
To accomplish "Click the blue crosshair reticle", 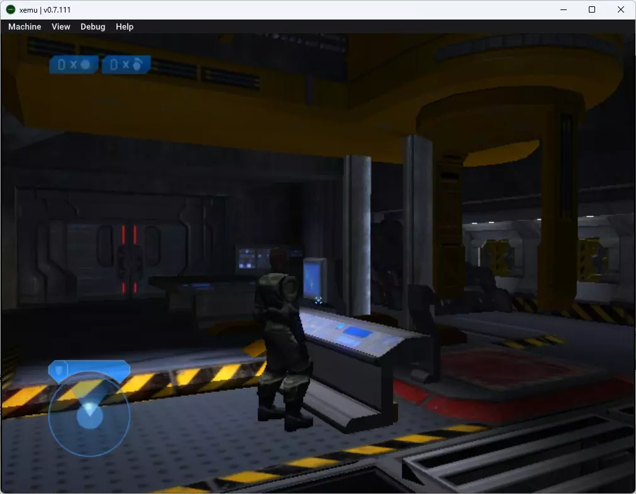I will (x=319, y=300).
